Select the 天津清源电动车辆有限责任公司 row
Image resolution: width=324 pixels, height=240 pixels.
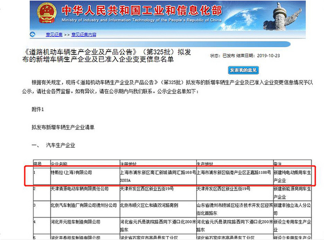coord(74,188)
